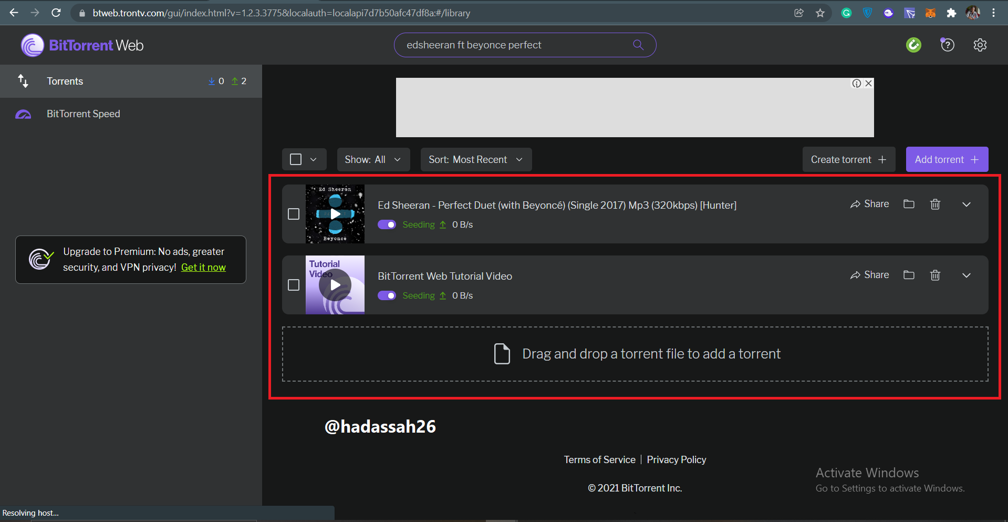
Task: Click the ad info icon
Action: (x=857, y=84)
